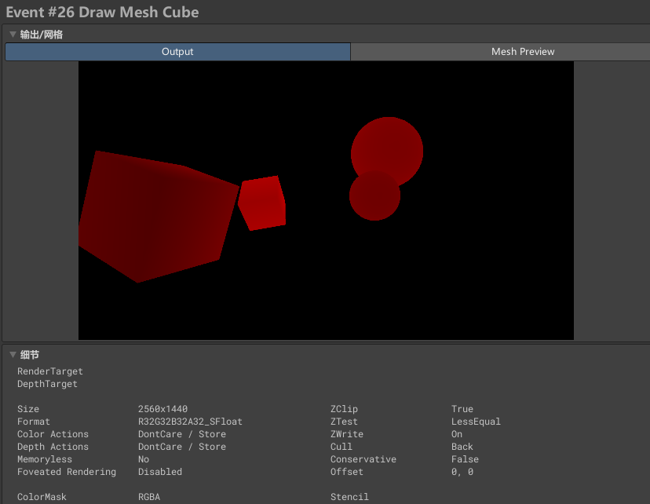Click the Stencil label

click(x=349, y=497)
